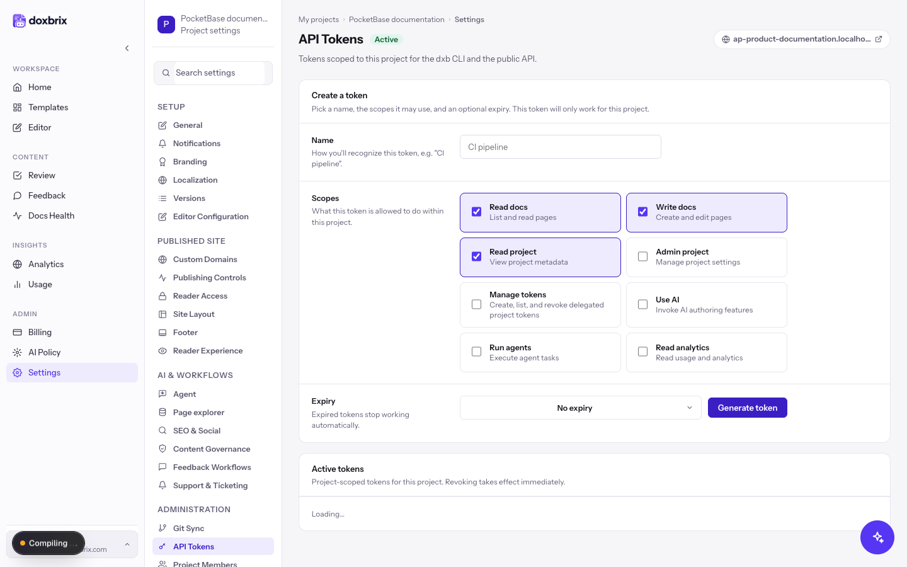Open the No expiry dropdown

tap(581, 408)
